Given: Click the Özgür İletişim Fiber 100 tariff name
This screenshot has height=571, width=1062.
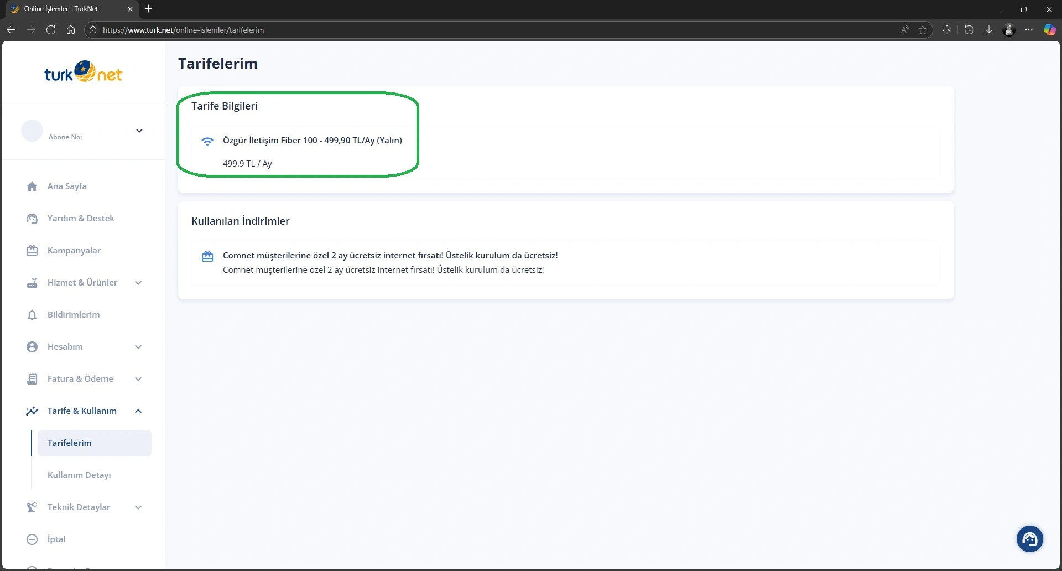Looking at the screenshot, I should pyautogui.click(x=313, y=141).
